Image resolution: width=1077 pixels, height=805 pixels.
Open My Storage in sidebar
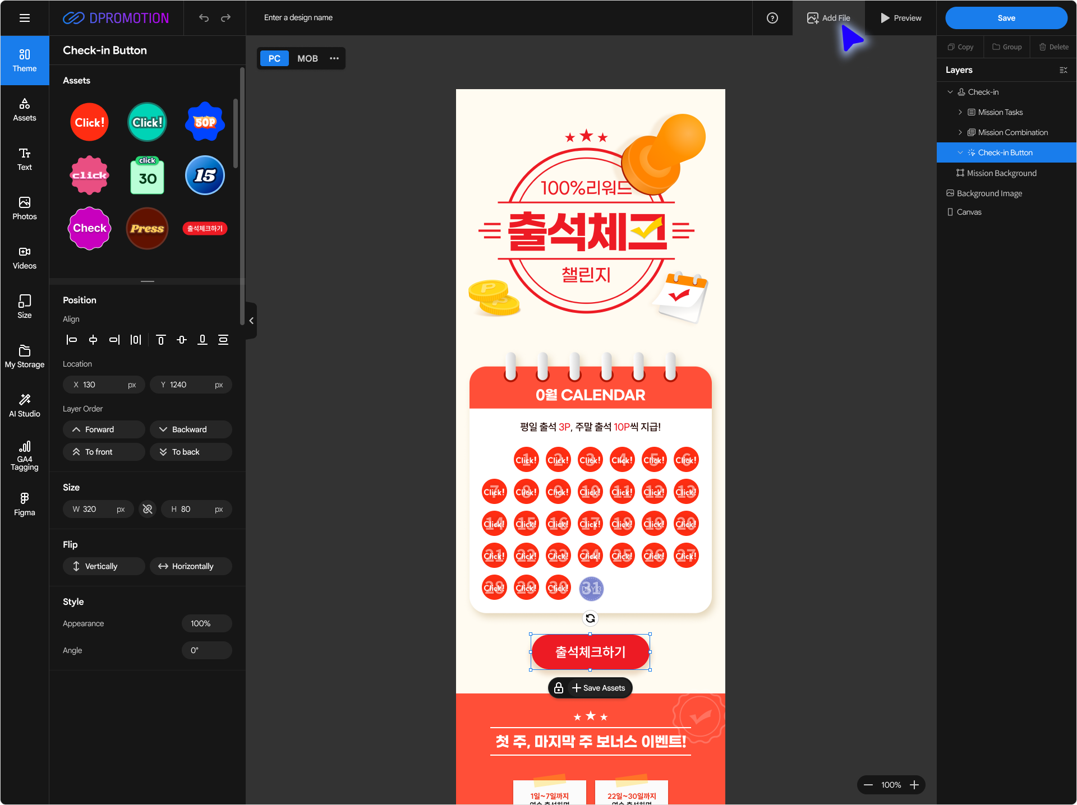coord(25,357)
